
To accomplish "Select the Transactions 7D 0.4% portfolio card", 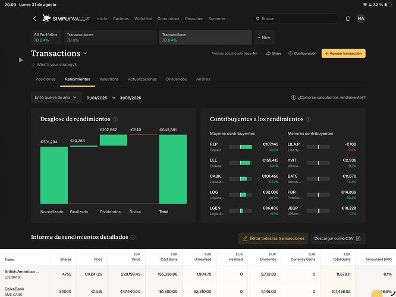I will coord(205,37).
